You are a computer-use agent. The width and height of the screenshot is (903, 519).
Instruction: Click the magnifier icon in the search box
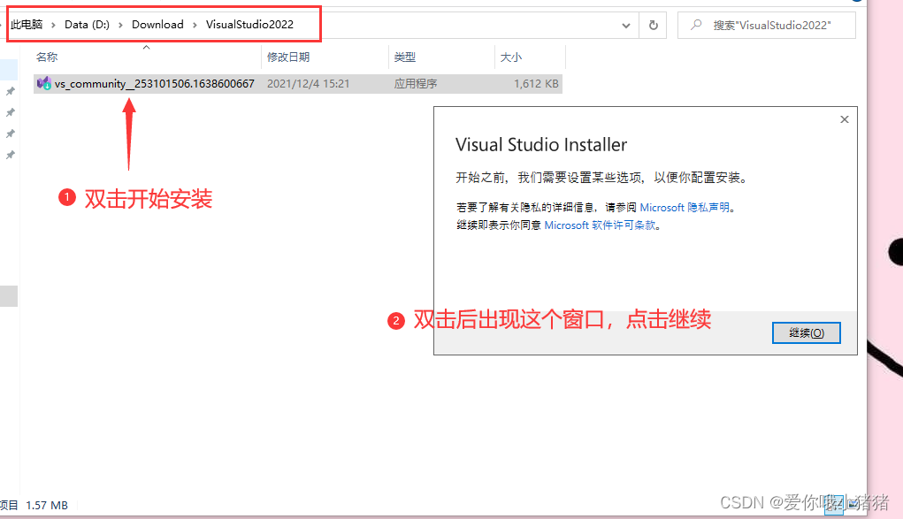click(x=697, y=26)
